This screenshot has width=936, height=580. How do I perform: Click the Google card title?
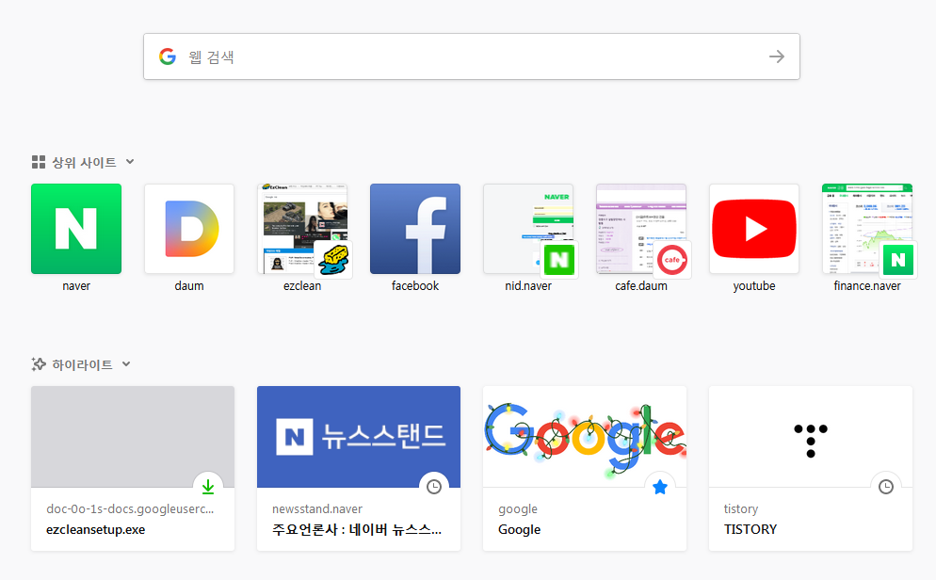pyautogui.click(x=520, y=530)
